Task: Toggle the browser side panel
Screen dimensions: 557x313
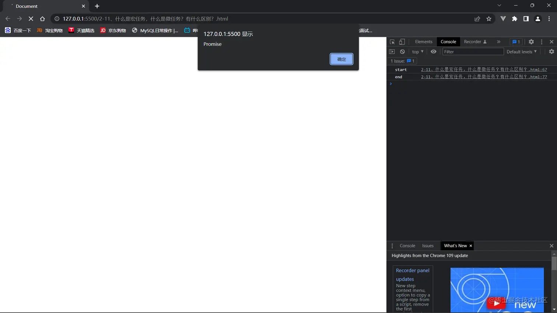Action: coord(526,19)
